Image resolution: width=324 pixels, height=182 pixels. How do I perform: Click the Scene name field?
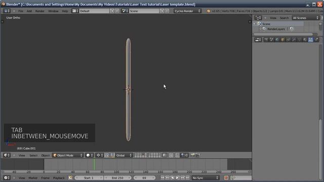144,11
